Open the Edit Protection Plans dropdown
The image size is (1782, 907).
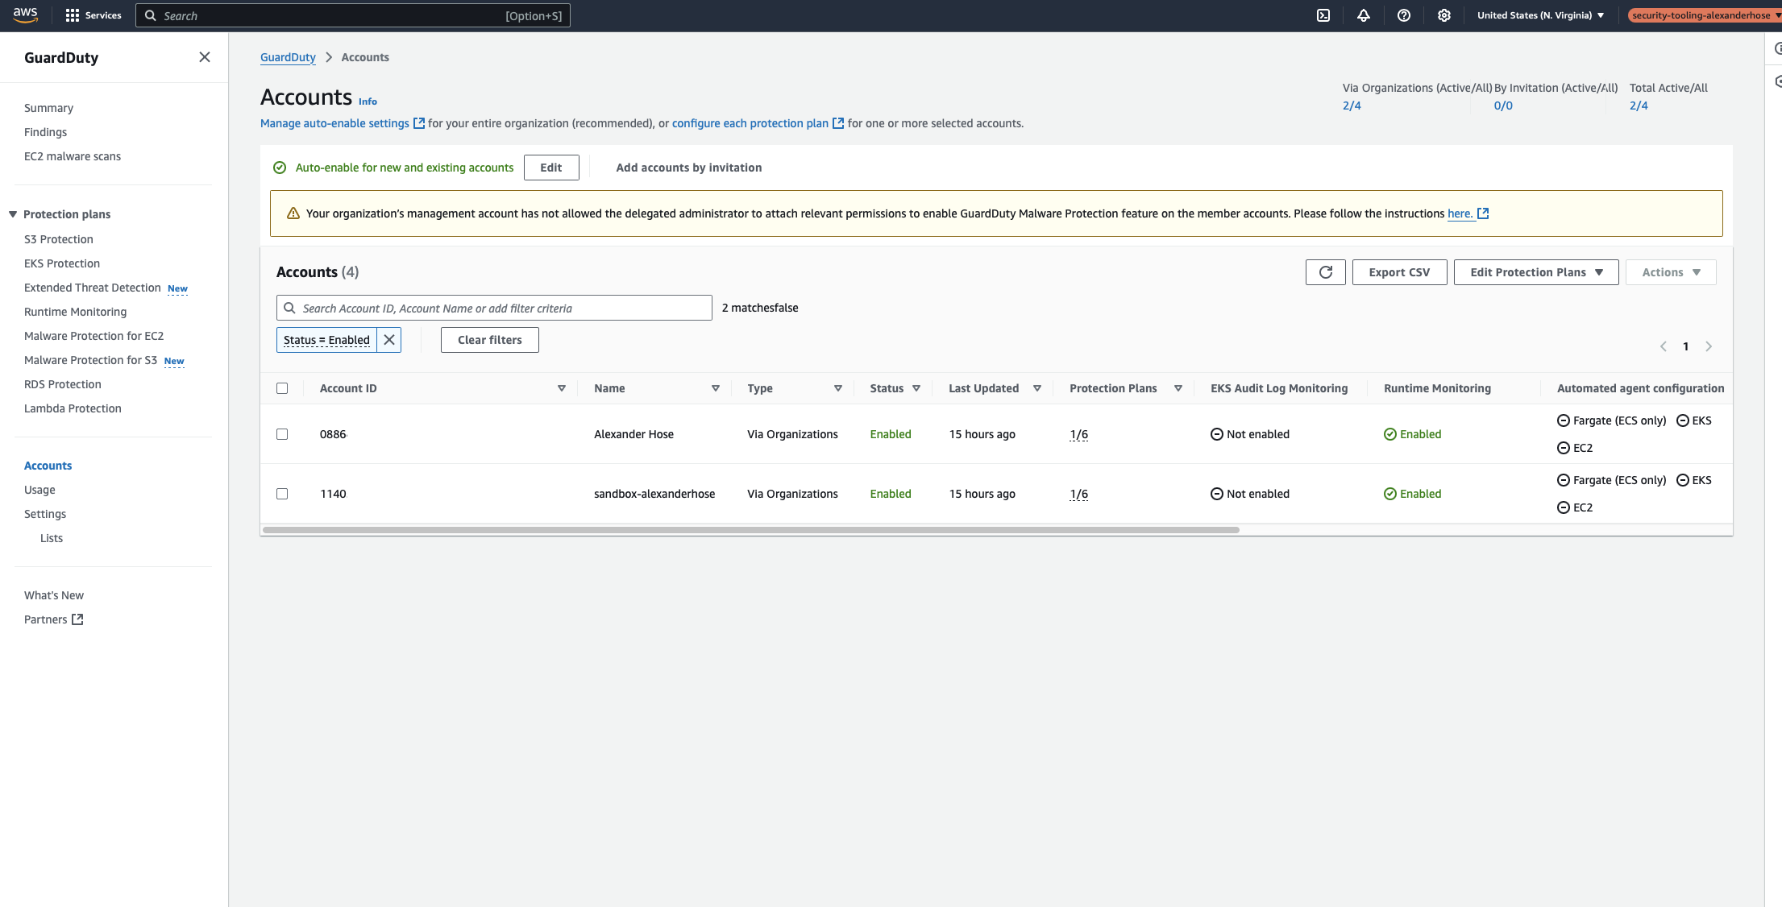[1536, 272]
